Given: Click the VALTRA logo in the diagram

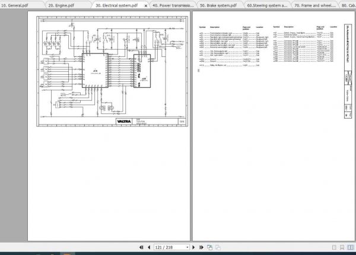Looking at the screenshot, I should 124,122.
